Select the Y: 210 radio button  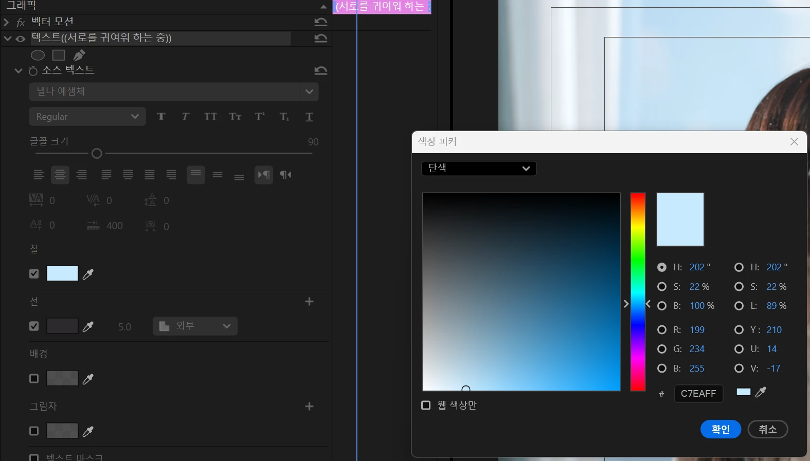pyautogui.click(x=739, y=330)
